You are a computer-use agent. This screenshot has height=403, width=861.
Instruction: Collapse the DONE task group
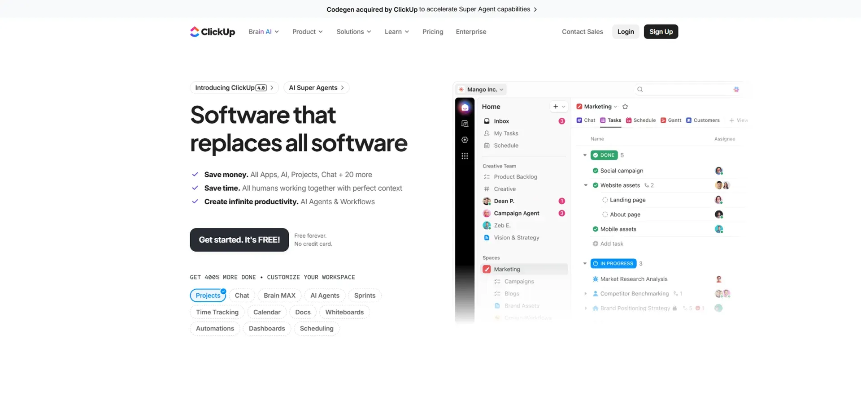(x=585, y=155)
